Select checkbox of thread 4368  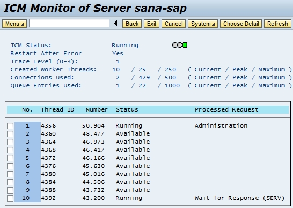point(10,150)
